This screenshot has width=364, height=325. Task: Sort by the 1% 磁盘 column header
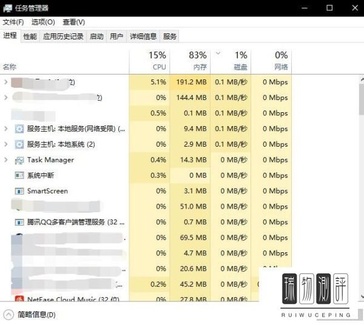tap(231, 62)
